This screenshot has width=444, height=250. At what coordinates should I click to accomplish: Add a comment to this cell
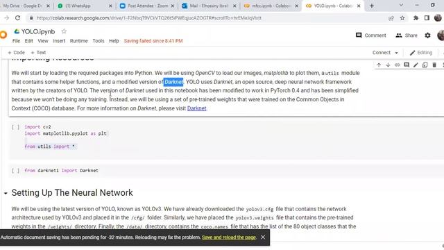[407, 65]
